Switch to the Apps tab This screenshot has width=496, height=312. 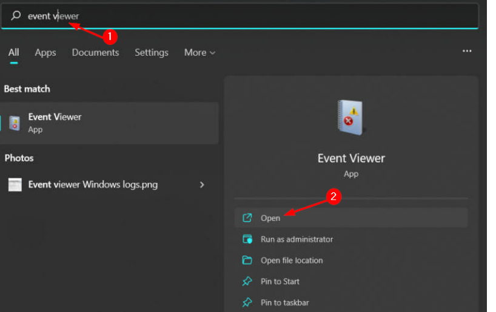pyautogui.click(x=45, y=53)
